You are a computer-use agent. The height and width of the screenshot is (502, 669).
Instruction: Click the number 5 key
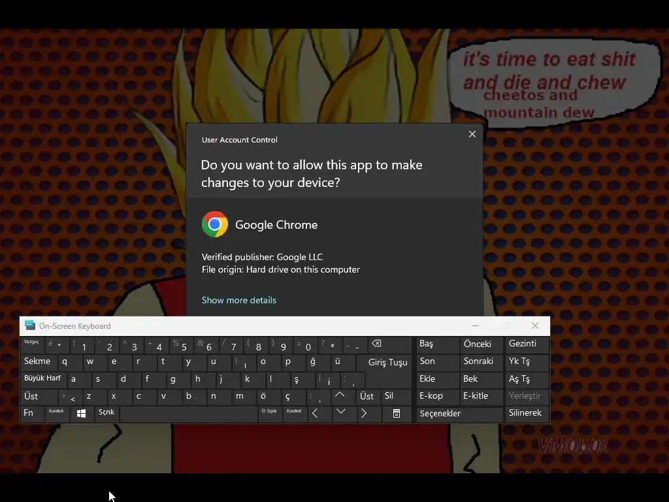click(182, 344)
